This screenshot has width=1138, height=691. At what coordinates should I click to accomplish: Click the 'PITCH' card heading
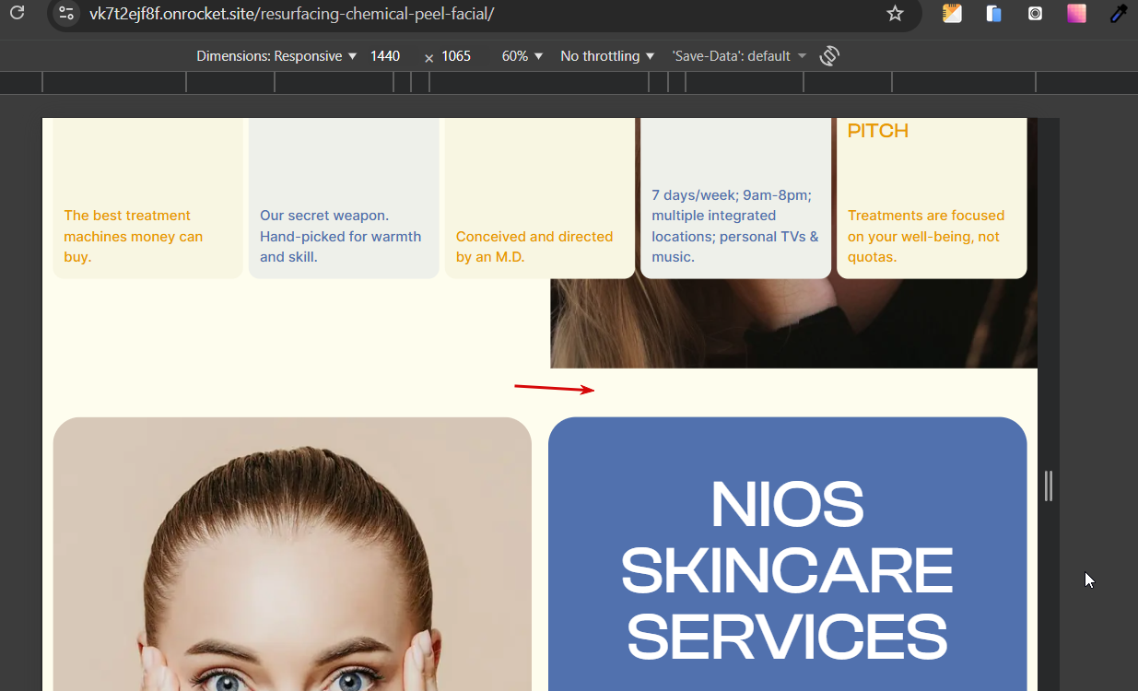point(878,131)
